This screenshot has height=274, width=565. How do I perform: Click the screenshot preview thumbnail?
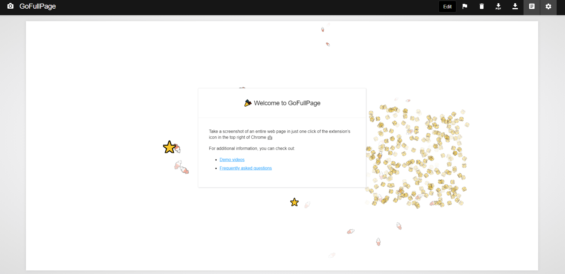tap(282, 146)
